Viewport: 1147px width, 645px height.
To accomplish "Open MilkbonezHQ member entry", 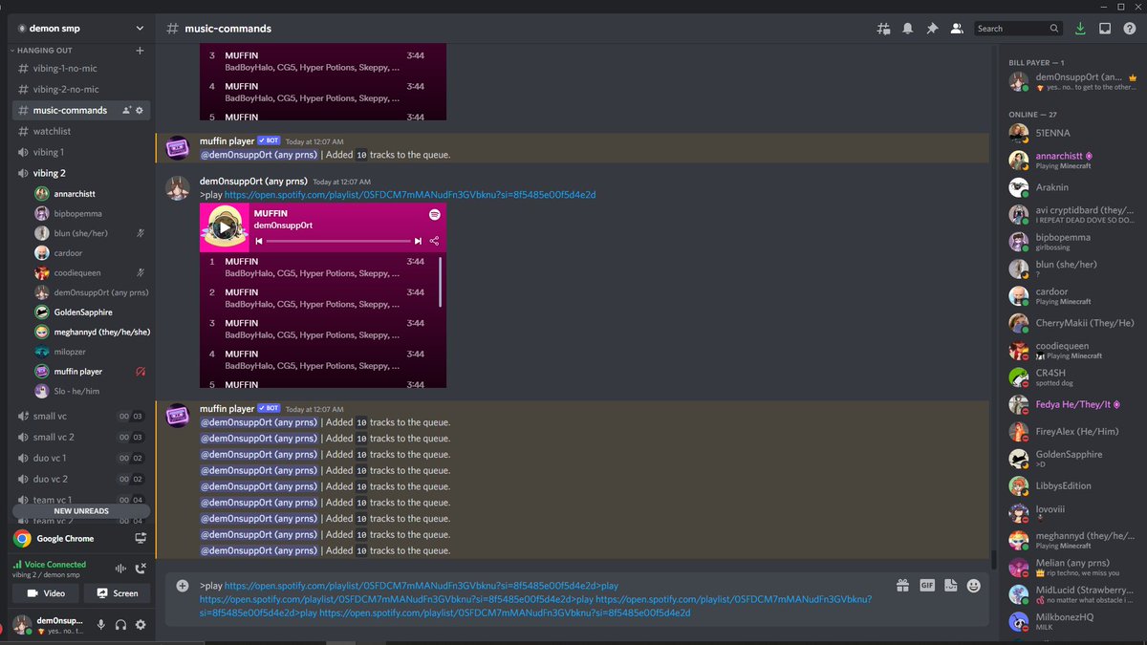I will click(x=1071, y=621).
